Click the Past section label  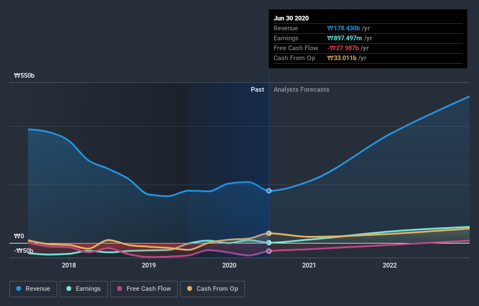pyautogui.click(x=257, y=89)
